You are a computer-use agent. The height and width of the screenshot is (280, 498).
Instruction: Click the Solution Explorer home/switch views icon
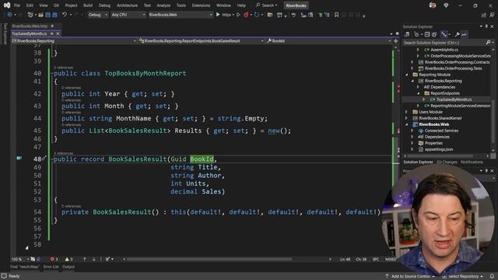[x=406, y=34]
